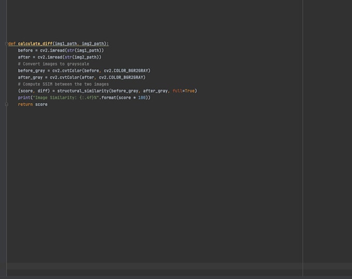352x279 pixels.
Task: Click the 'before' variable in the imread assignment
Action: [x=25, y=50]
